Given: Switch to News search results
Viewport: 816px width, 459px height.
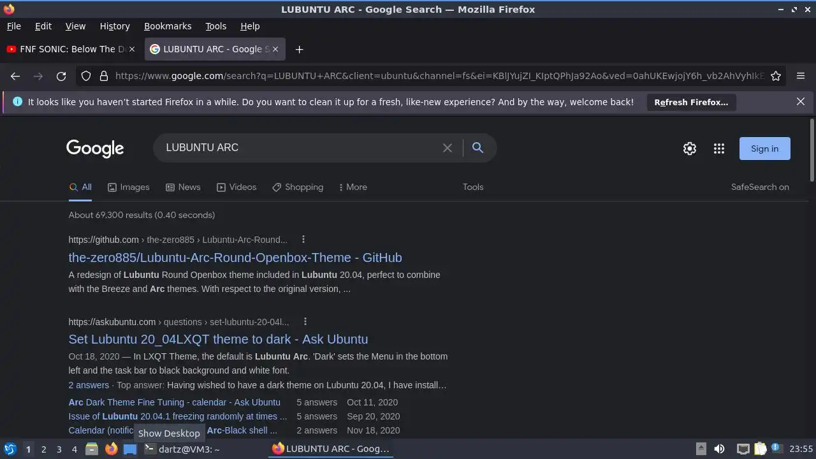Looking at the screenshot, I should click(183, 187).
